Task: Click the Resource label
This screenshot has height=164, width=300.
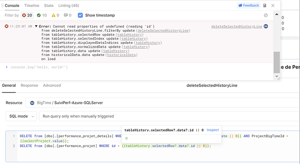Action: [x=14, y=103]
